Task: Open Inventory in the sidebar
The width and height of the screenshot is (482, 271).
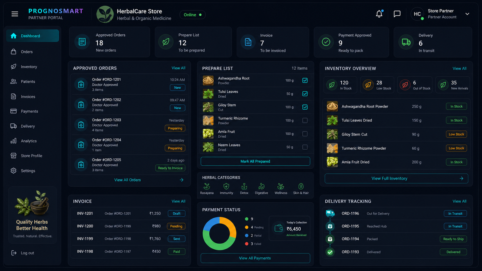Action: point(33,67)
